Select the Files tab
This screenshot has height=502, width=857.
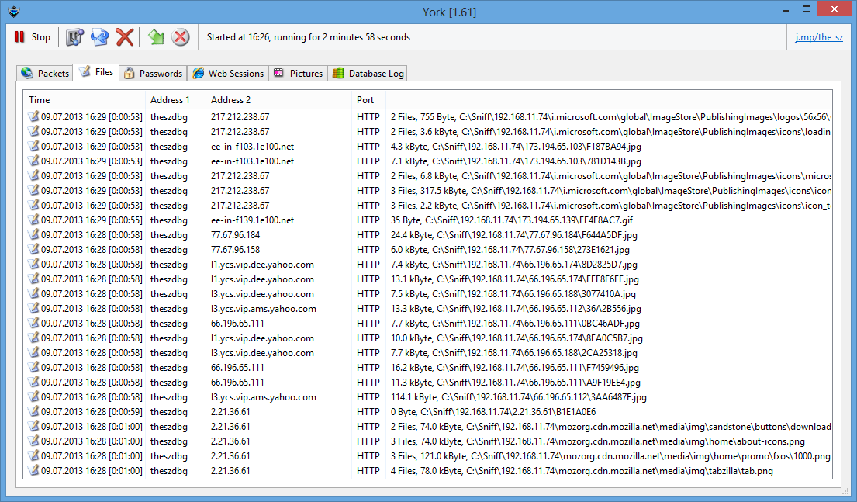96,71
